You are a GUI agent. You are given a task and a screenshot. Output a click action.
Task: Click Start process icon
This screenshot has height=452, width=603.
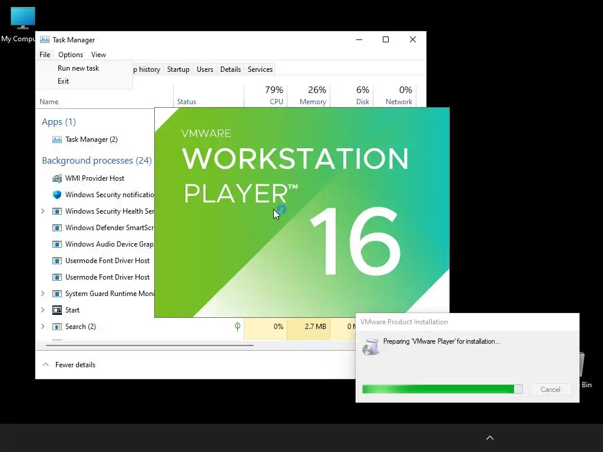(57, 310)
